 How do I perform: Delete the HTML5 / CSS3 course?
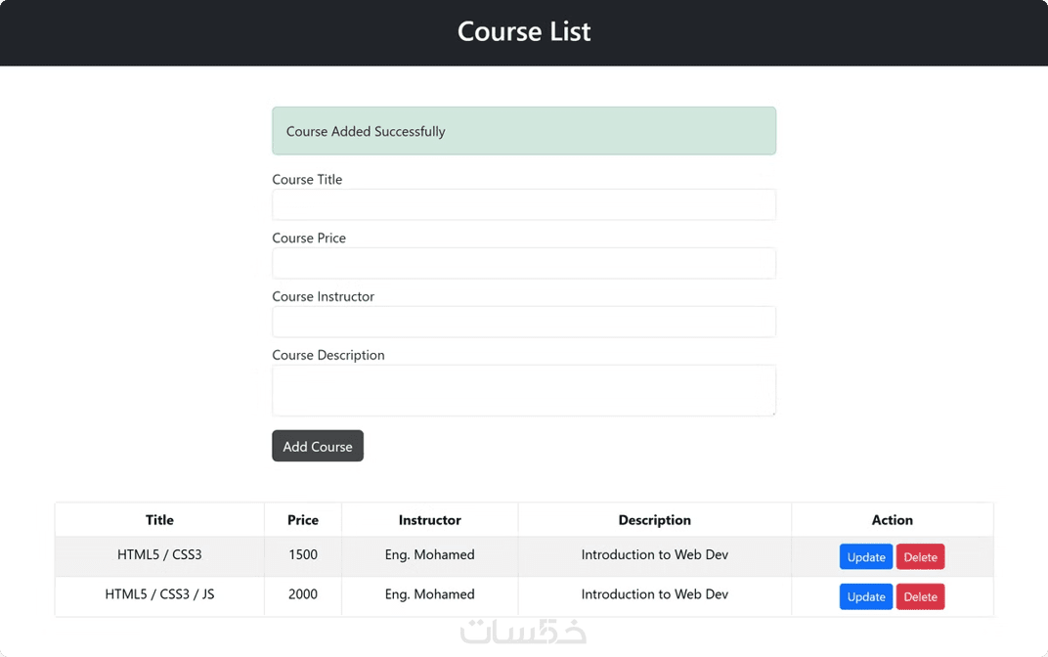[x=920, y=557]
